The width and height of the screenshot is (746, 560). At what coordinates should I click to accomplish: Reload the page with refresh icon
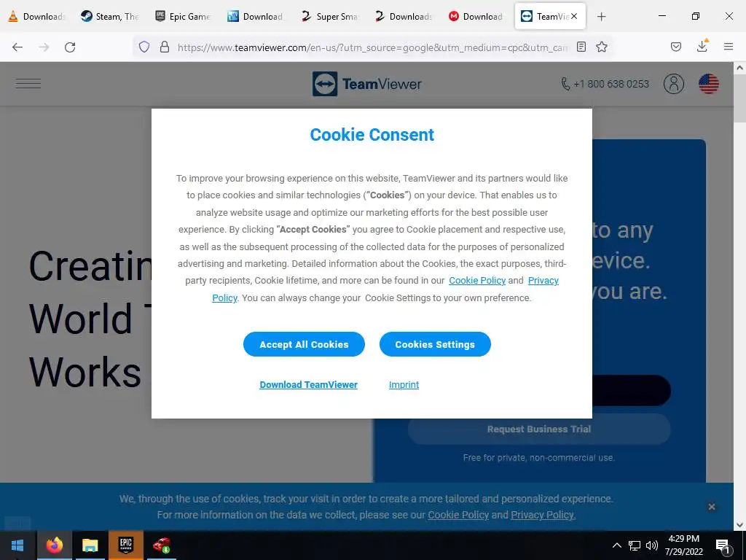tap(70, 47)
